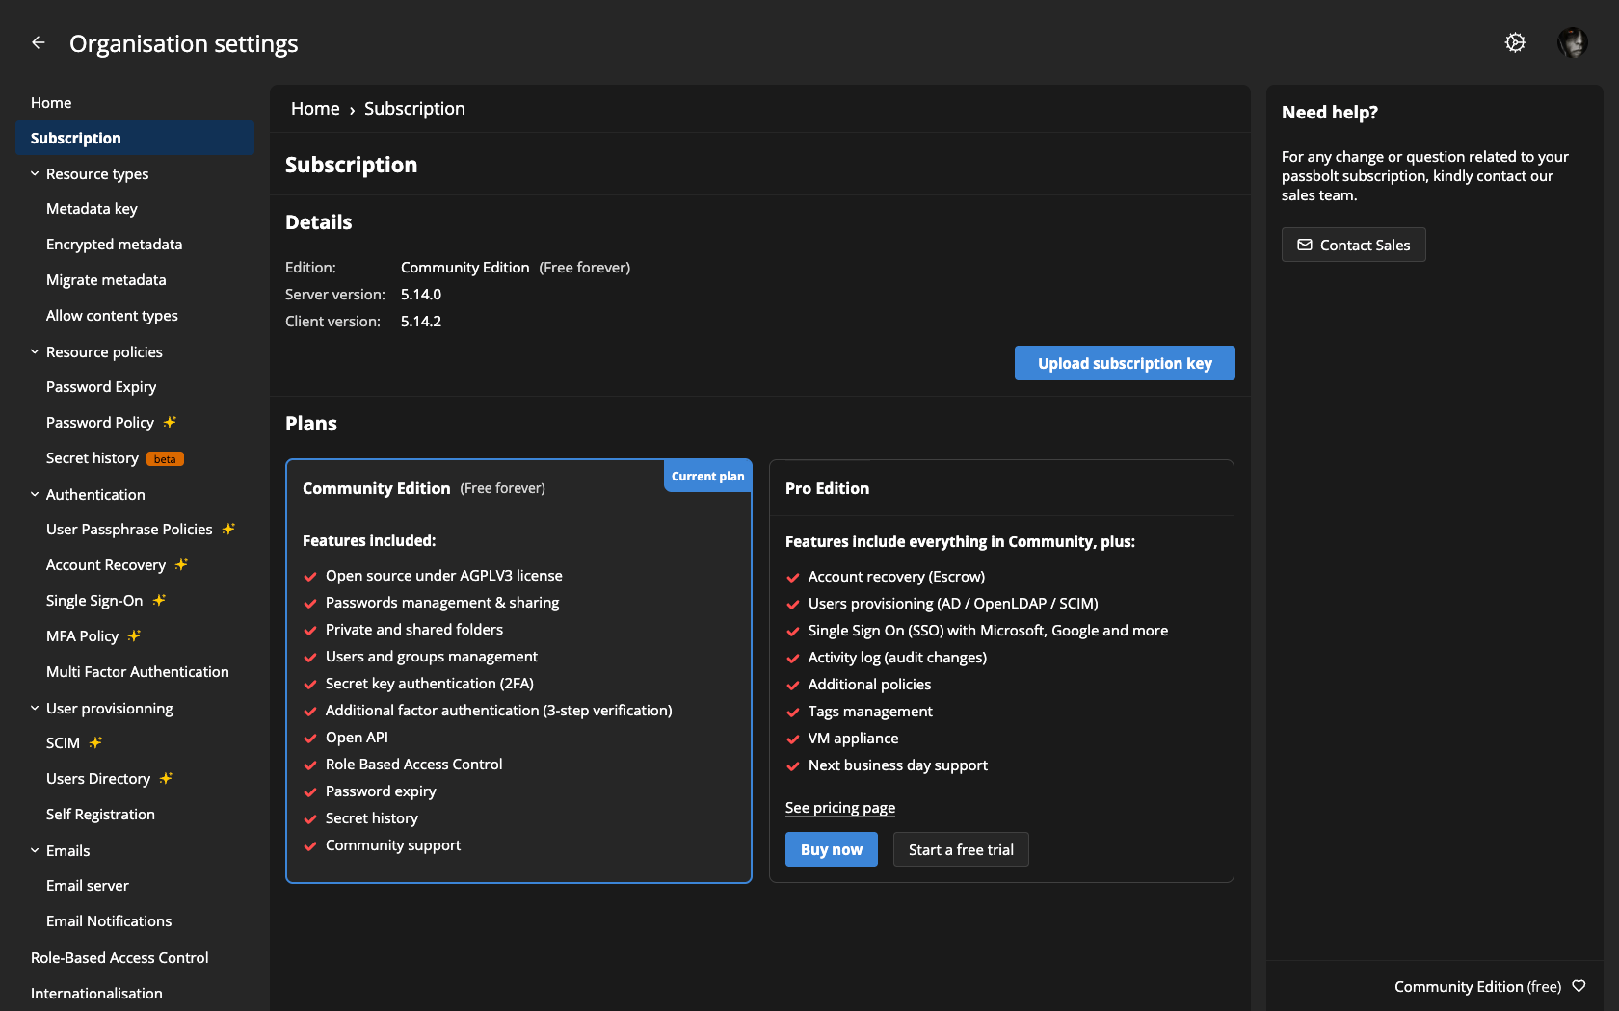Collapse the Authentication section
The width and height of the screenshot is (1619, 1011).
[35, 494]
